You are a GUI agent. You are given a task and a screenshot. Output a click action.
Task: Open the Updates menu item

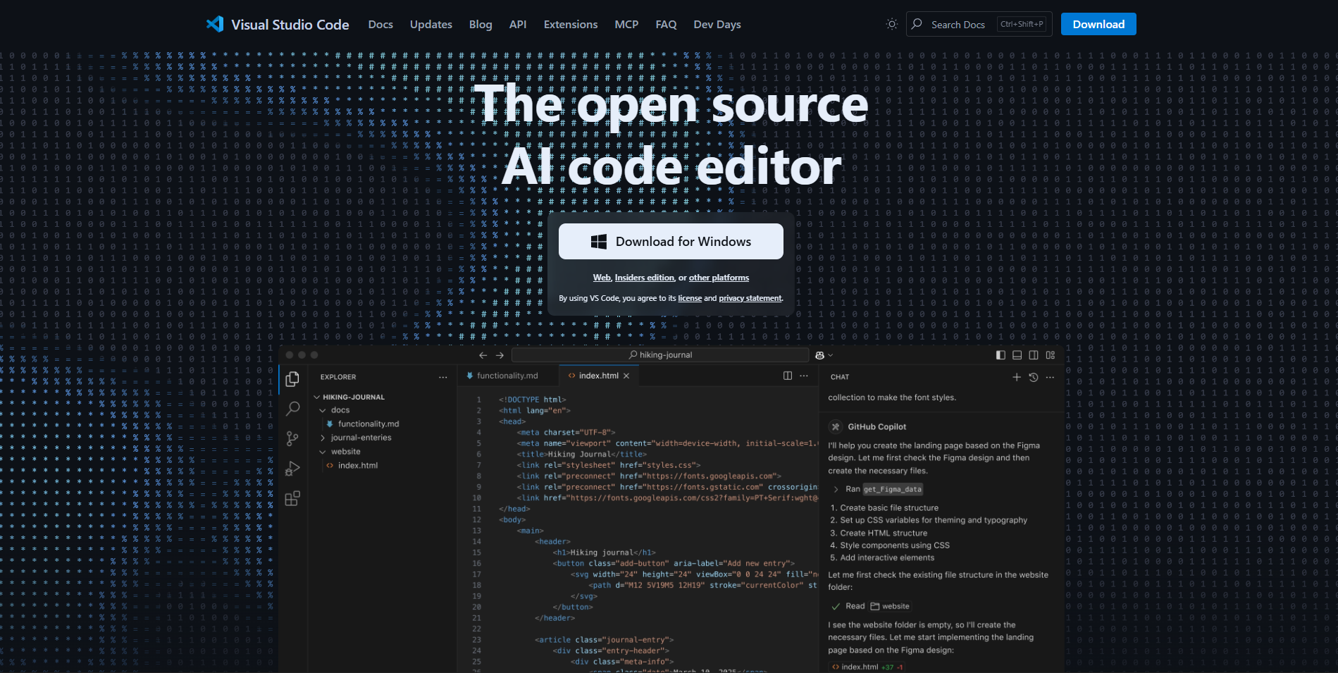pyautogui.click(x=431, y=24)
